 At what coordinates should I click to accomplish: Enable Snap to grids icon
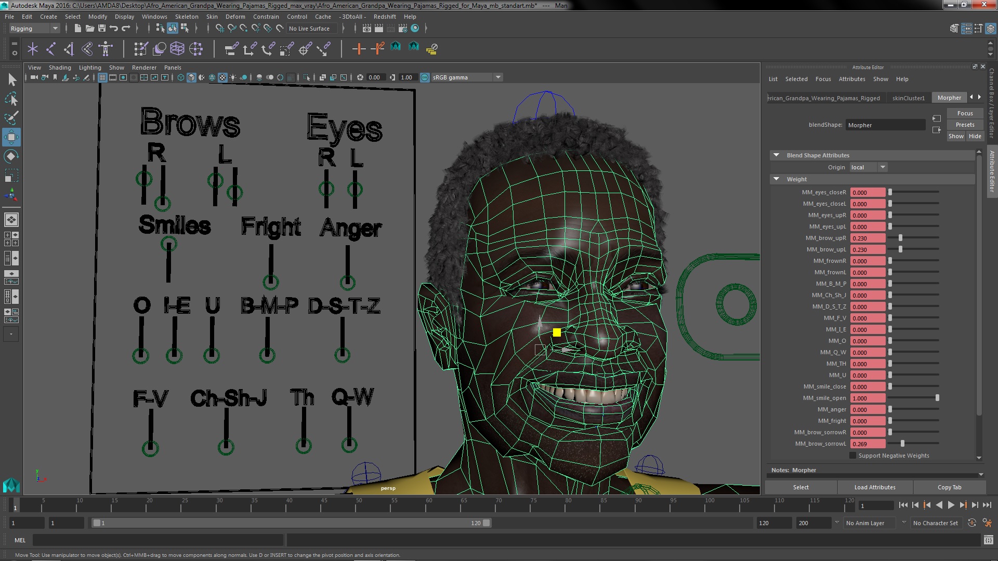pyautogui.click(x=219, y=29)
